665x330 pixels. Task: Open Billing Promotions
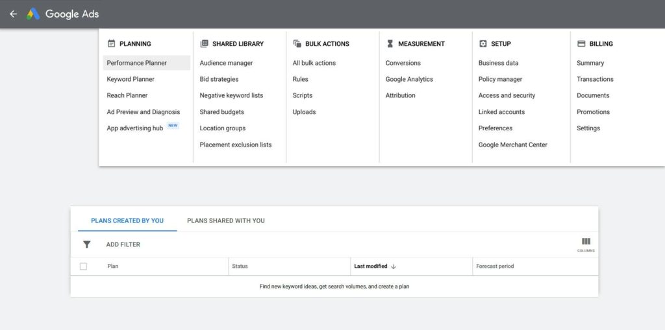pos(594,112)
